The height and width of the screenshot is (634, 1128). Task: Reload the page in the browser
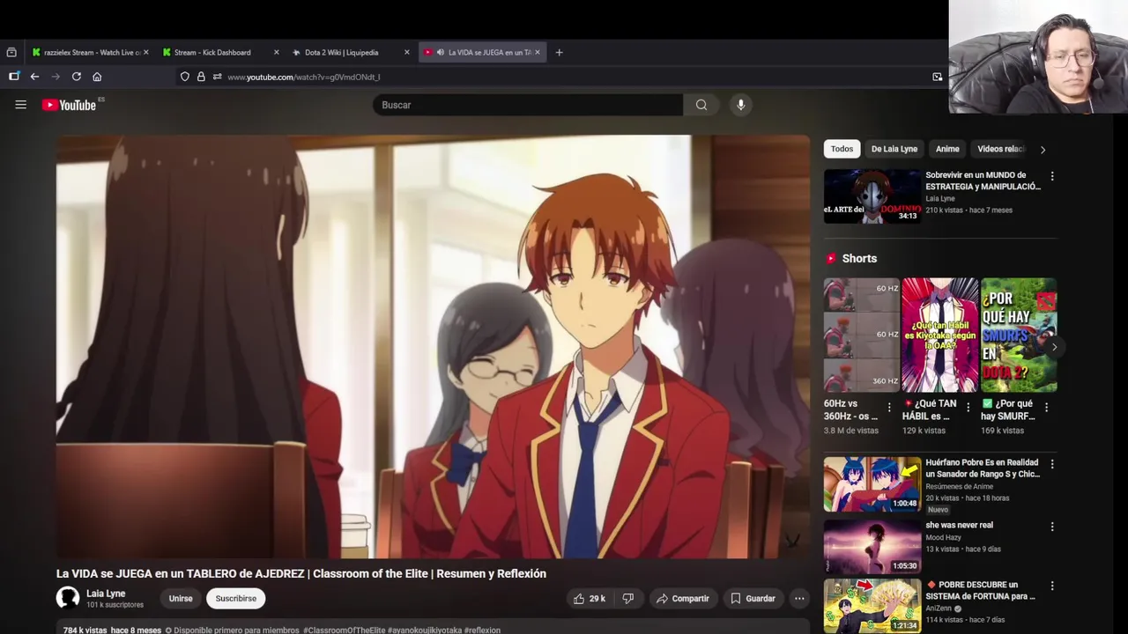pyautogui.click(x=77, y=77)
